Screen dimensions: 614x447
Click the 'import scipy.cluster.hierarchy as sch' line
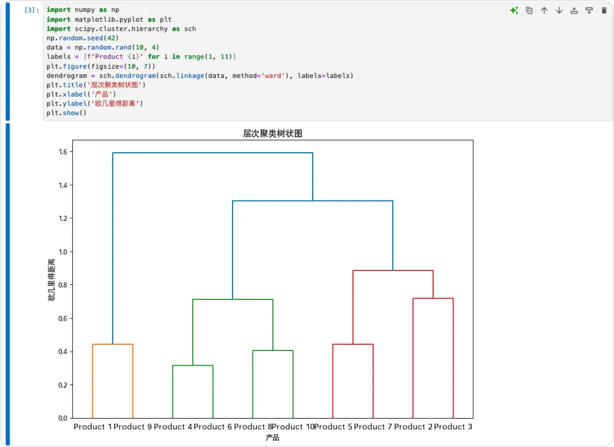click(x=121, y=28)
